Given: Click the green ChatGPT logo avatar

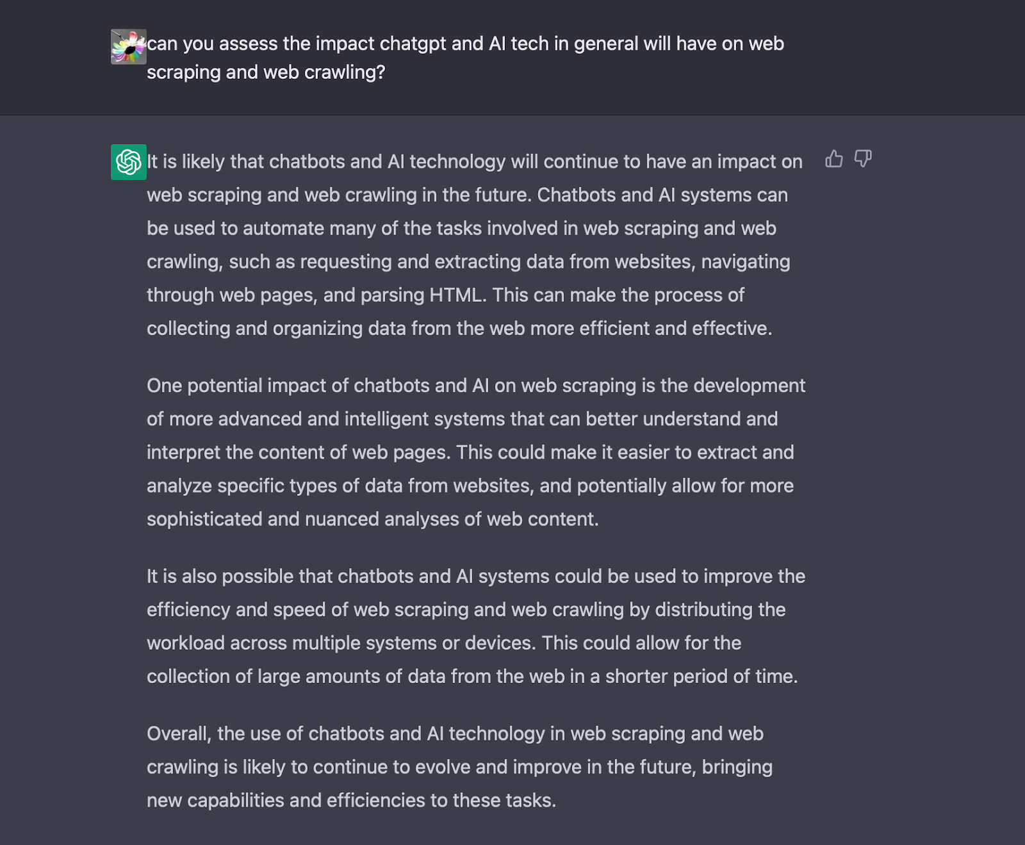Looking at the screenshot, I should coord(129,162).
